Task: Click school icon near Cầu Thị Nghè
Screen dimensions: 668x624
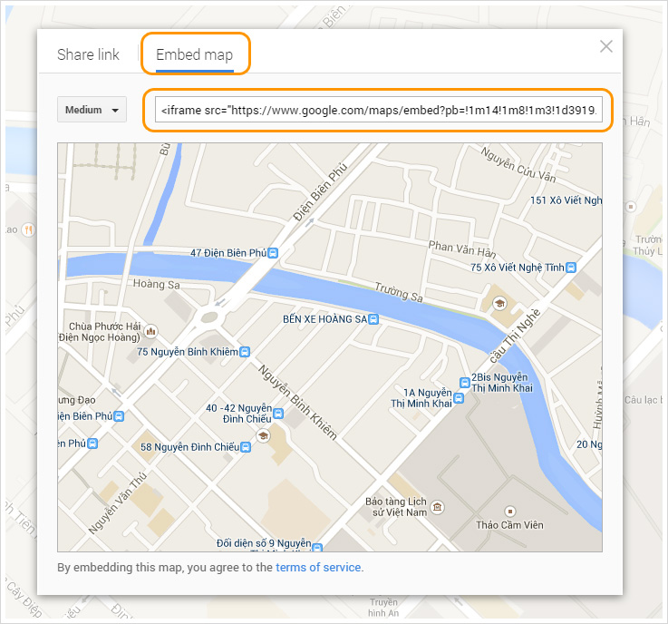Action: pos(499,304)
